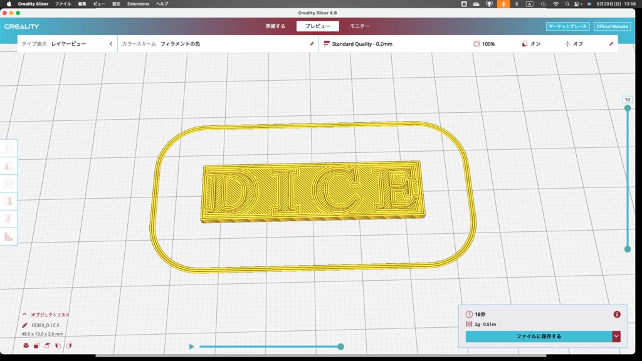
Task: Open the ビュー menu
Action: [99, 4]
